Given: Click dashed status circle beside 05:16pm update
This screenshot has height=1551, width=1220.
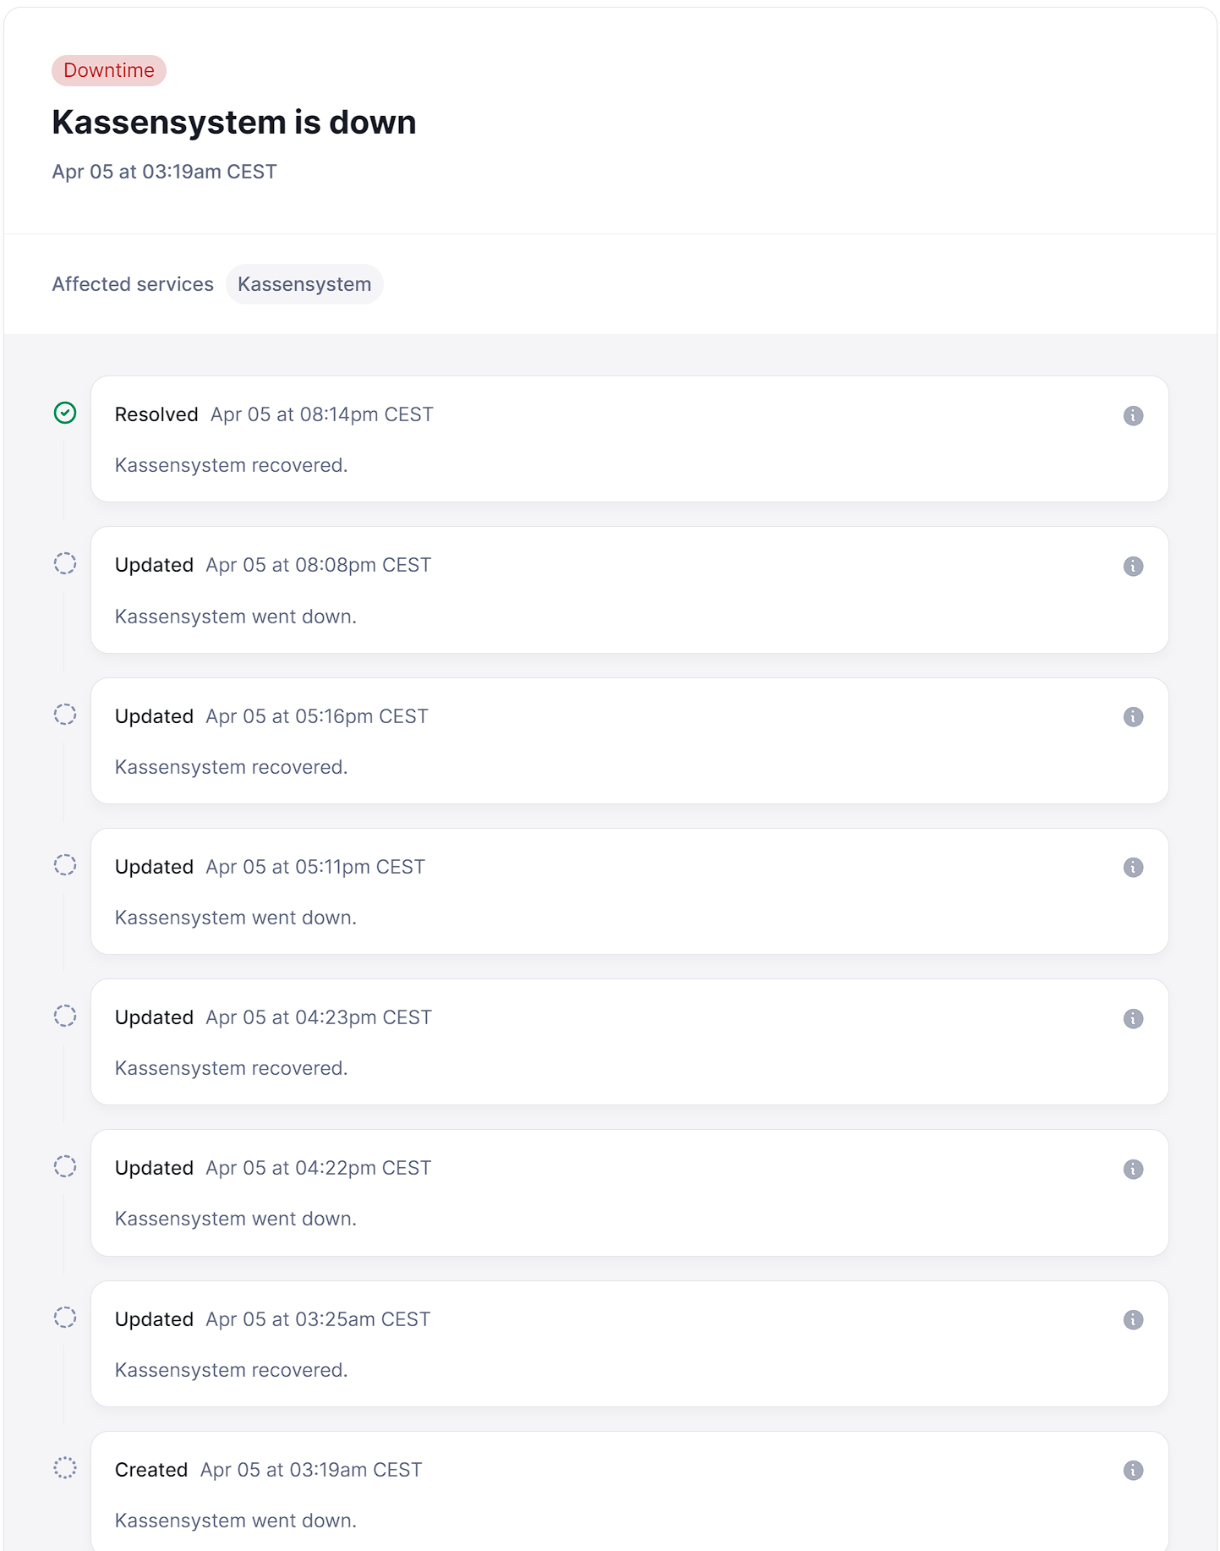Looking at the screenshot, I should pyautogui.click(x=65, y=715).
